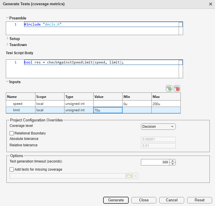Screen dimensions: 215x206
Task: Click the Generate button
Action: pos(116,200)
